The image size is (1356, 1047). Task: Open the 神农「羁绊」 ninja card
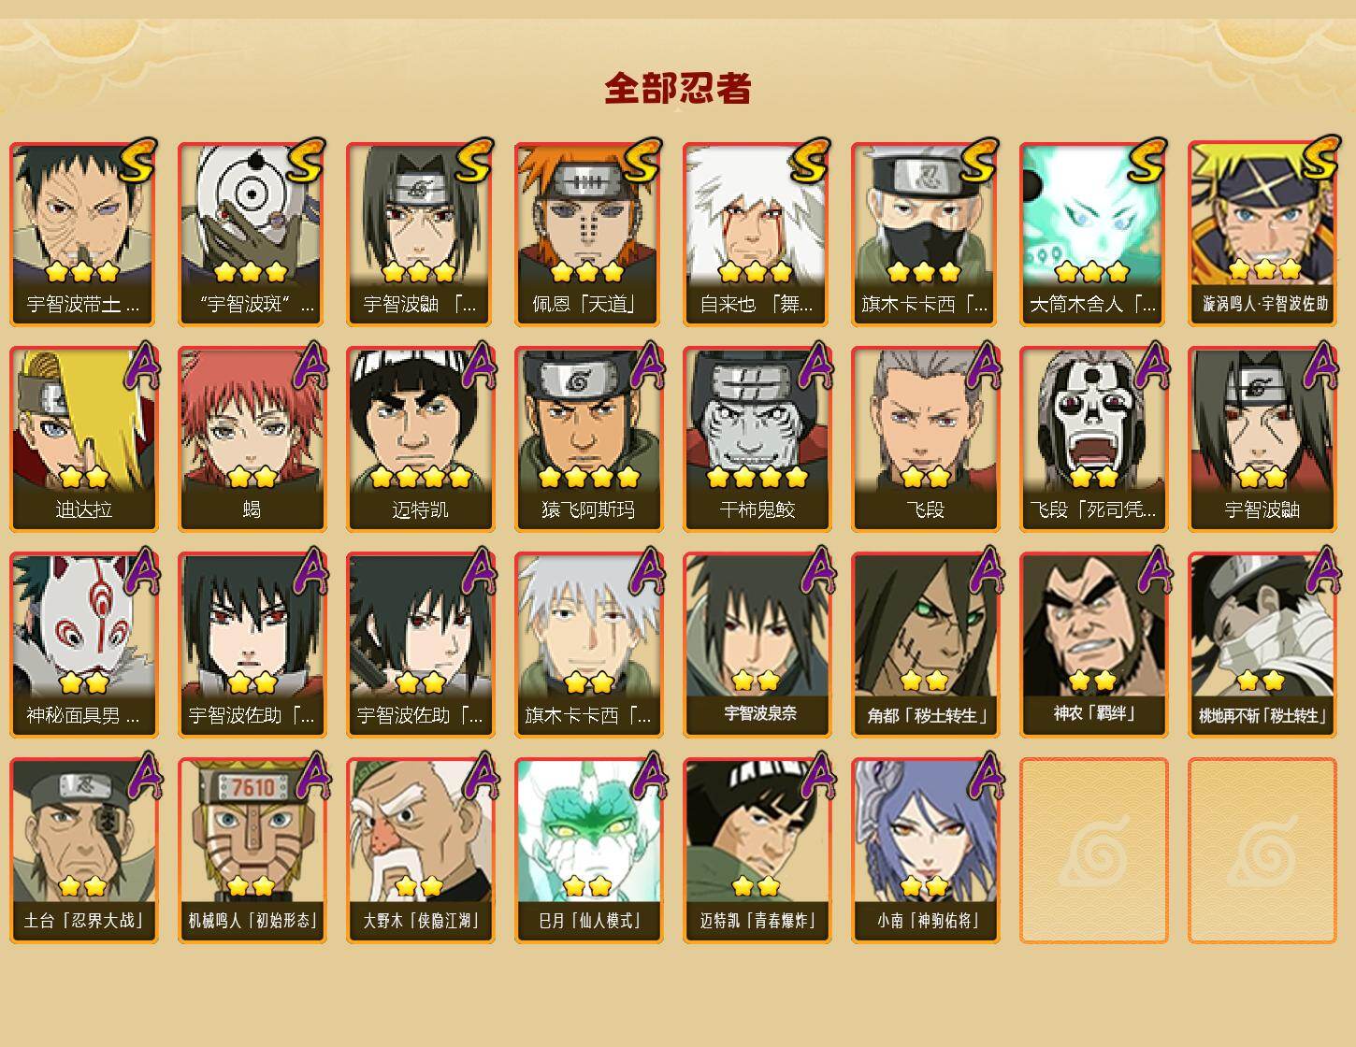pyautogui.click(x=1093, y=645)
